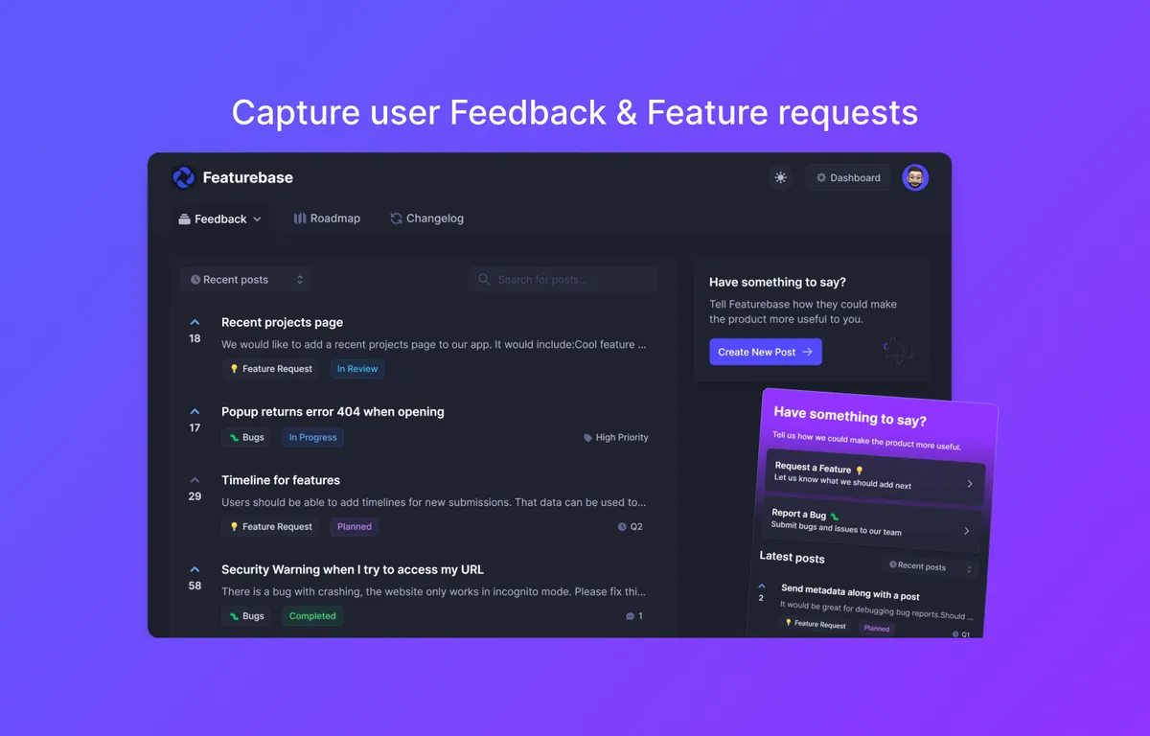Expand the Feedback dropdown menu
1150x736 pixels.
[219, 218]
